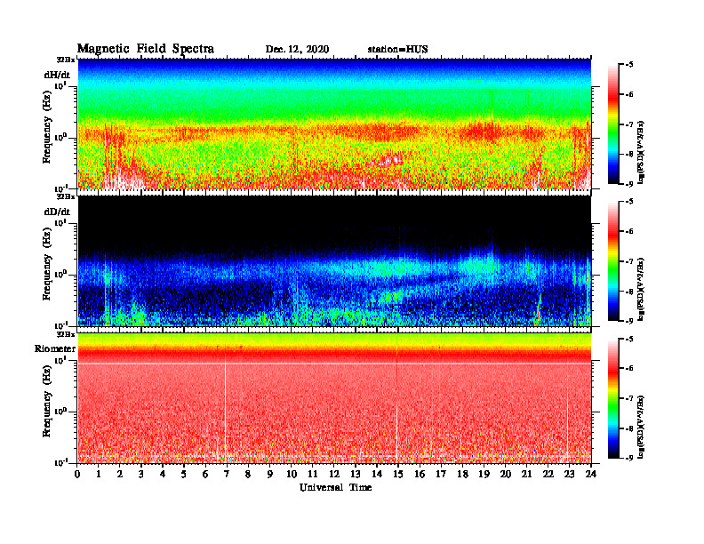Click the "22" hour tick label
Image resolution: width=704 pixels, height=544 pixels.
coord(548,475)
